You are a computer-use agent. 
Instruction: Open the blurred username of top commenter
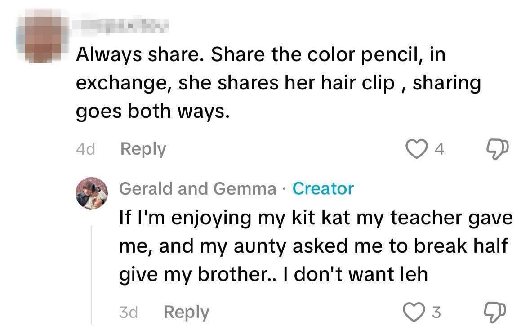[x=121, y=26]
